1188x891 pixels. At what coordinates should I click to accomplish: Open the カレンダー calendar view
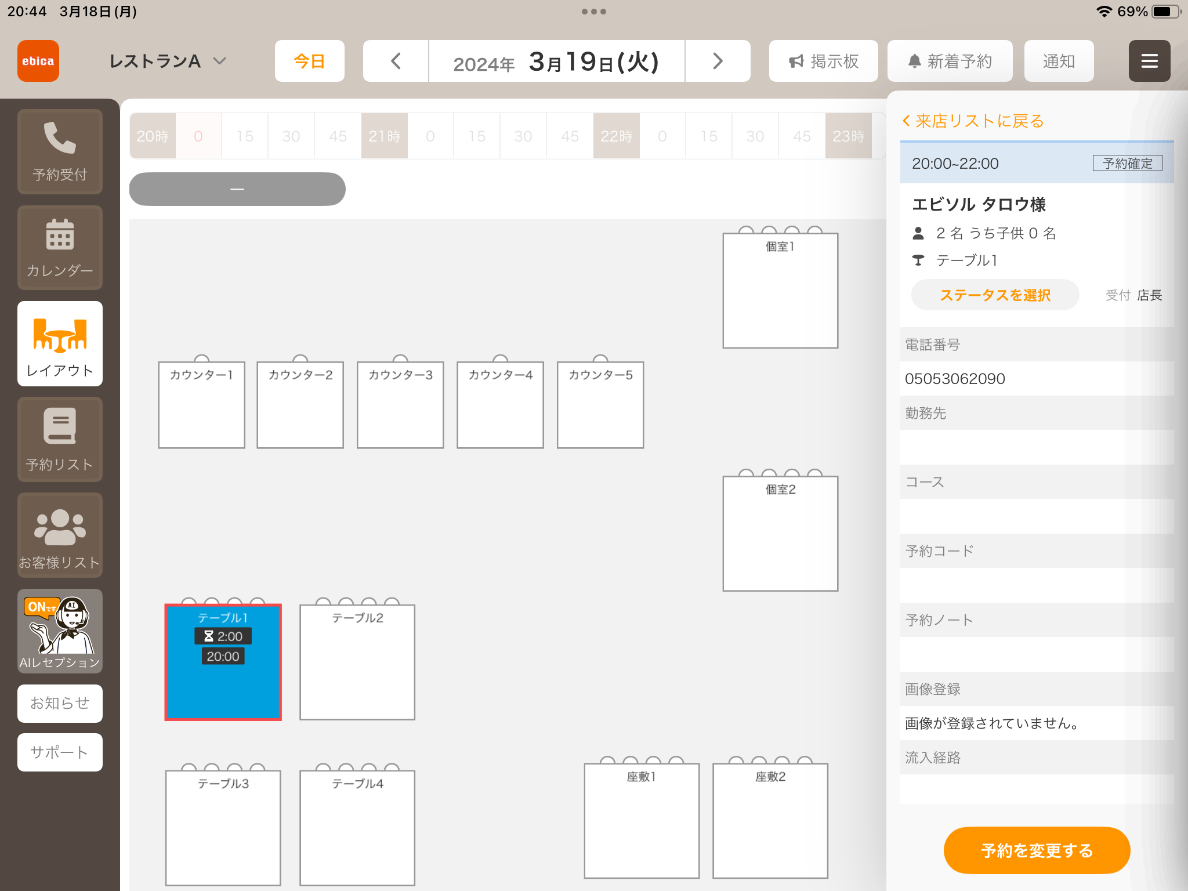click(x=60, y=248)
